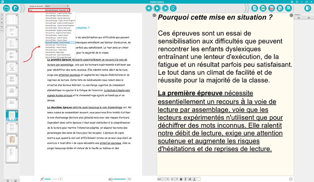Click the right button in Readiris panel

(309, 18)
